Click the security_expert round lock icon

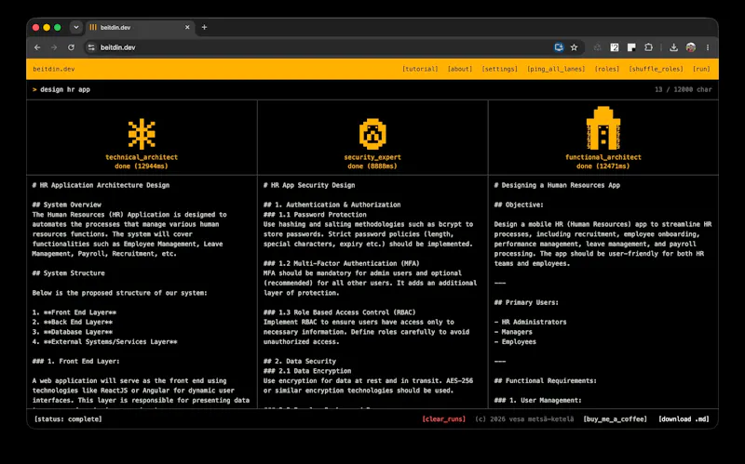372,134
